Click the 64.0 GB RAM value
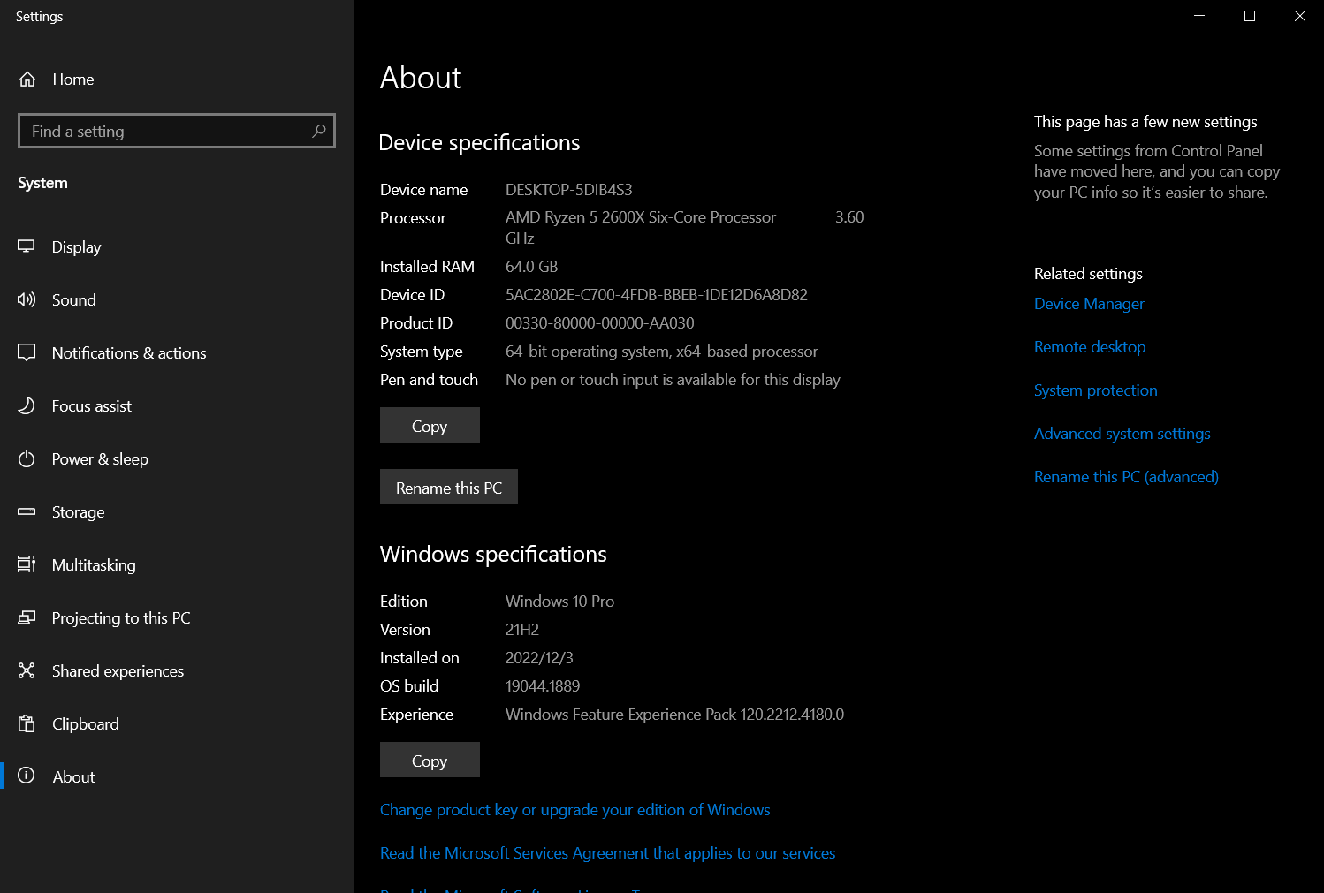1324x893 pixels. click(x=531, y=267)
